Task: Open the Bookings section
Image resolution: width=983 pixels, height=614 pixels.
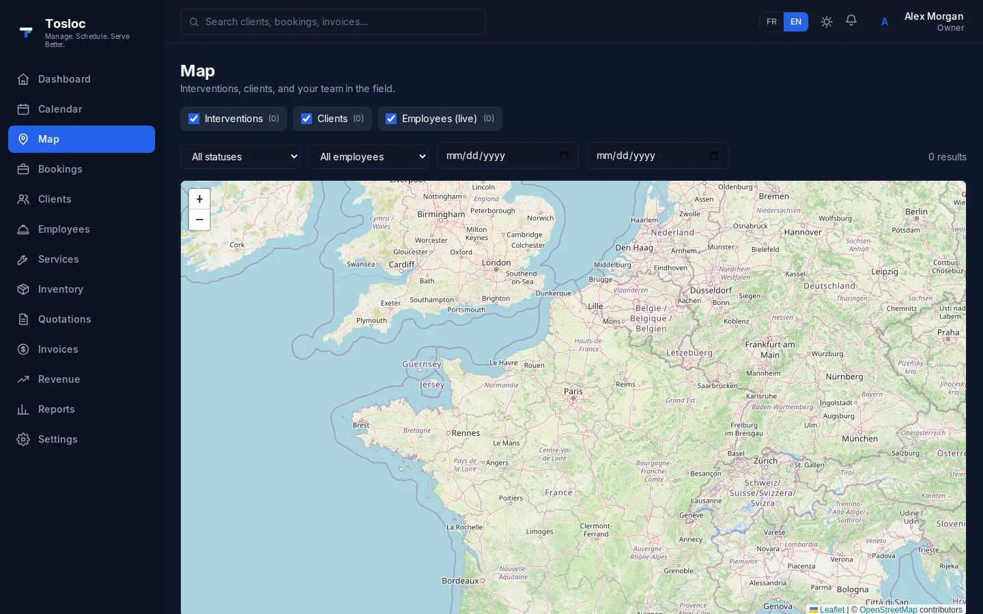Action: pos(81,169)
